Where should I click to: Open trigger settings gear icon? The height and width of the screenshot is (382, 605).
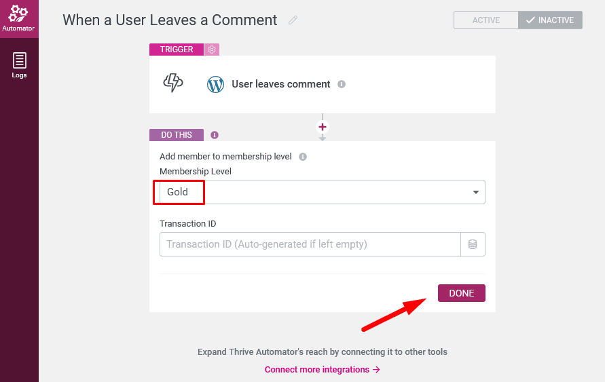(212, 50)
